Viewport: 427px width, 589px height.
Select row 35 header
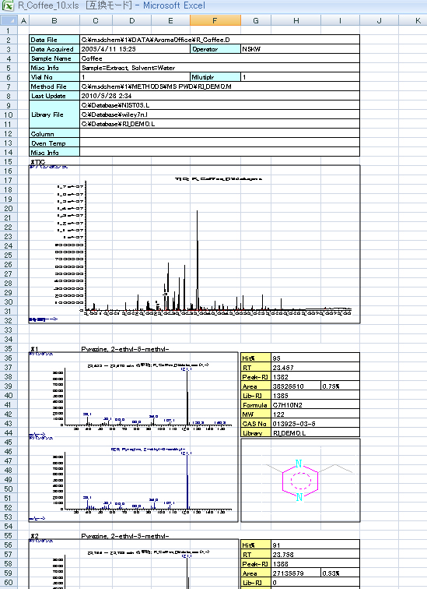pyautogui.click(x=9, y=348)
